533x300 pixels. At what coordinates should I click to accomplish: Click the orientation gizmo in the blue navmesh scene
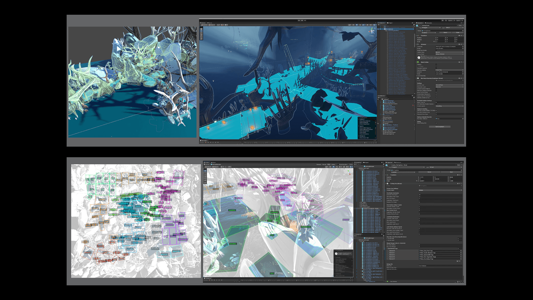click(x=372, y=31)
